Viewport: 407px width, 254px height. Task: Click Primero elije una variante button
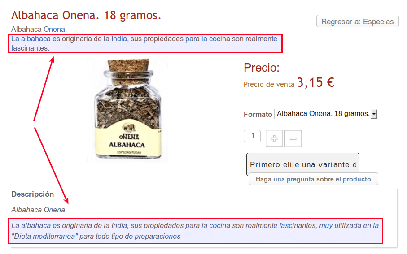coord(302,164)
